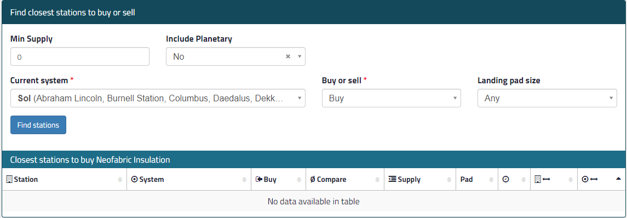Open the Landing pad size dropdown
Screen dimensions: 627x218
(547, 98)
